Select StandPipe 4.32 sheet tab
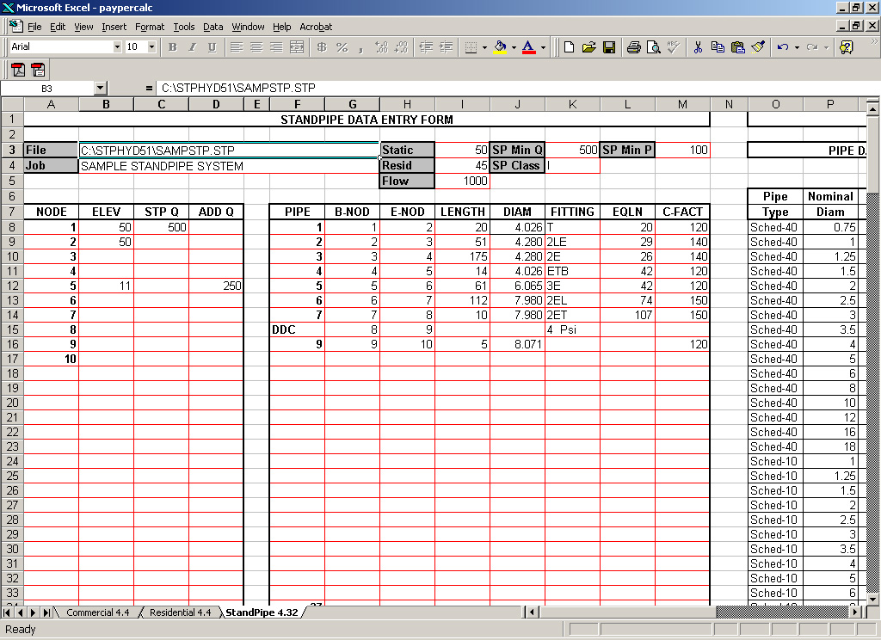The image size is (881, 640). pyautogui.click(x=262, y=612)
